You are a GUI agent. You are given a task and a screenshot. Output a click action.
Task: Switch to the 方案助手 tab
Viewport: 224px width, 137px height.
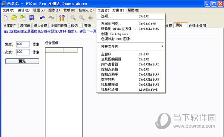click(x=10, y=26)
